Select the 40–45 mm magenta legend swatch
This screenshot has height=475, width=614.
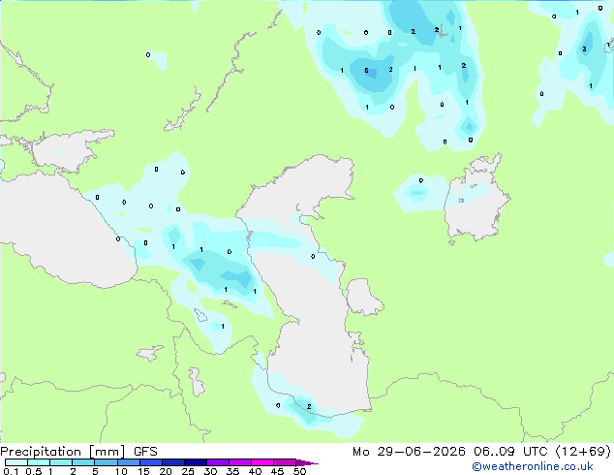click(x=262, y=462)
